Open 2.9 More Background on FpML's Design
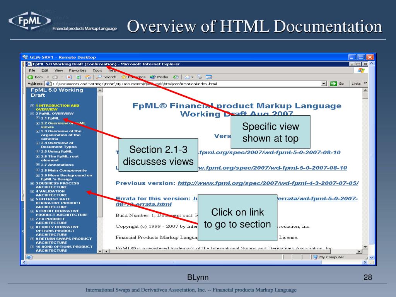This screenshot has height=297, width=396. 67,177
